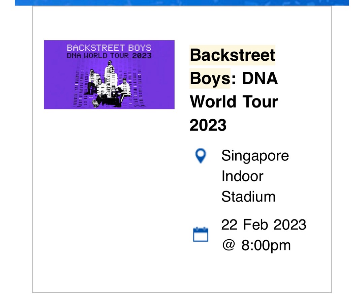Click the "@" symbol before the time
364x300 pixels.
[x=228, y=245]
